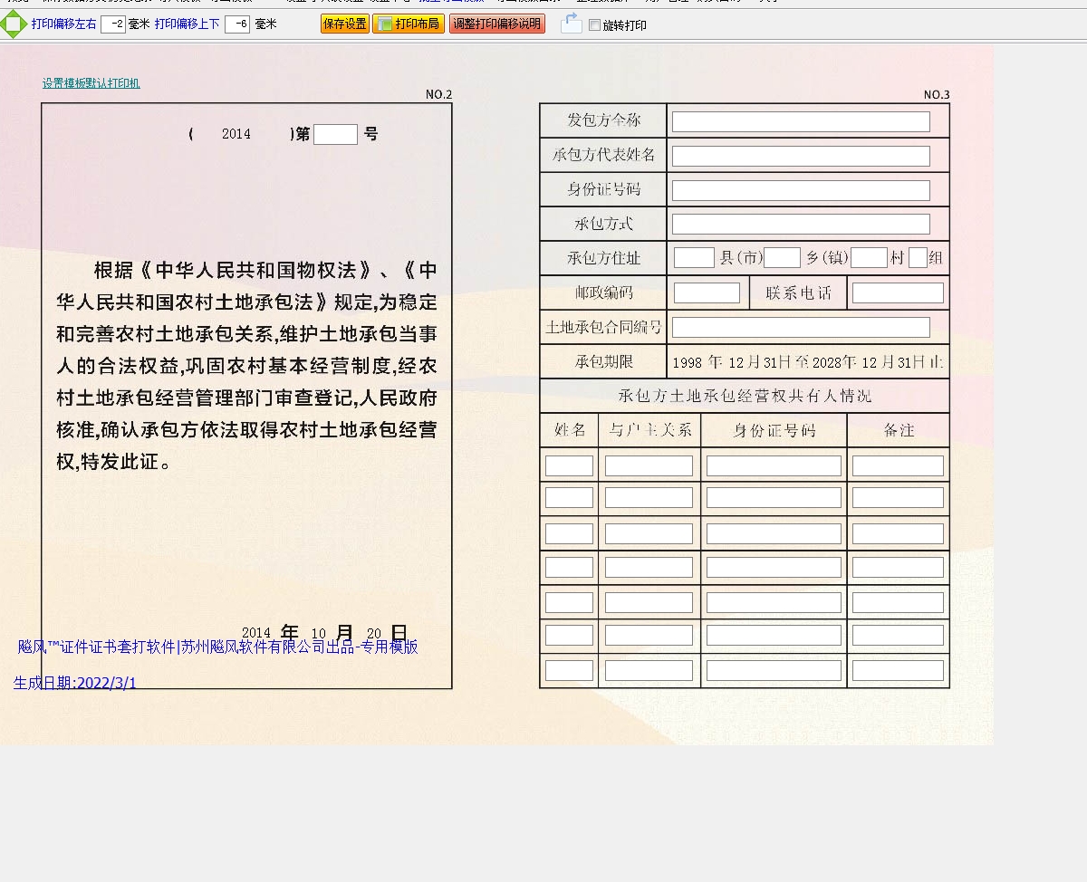Image resolution: width=1087 pixels, height=882 pixels.
Task: Focus the 打印偏移左右 value field
Action: click(113, 24)
